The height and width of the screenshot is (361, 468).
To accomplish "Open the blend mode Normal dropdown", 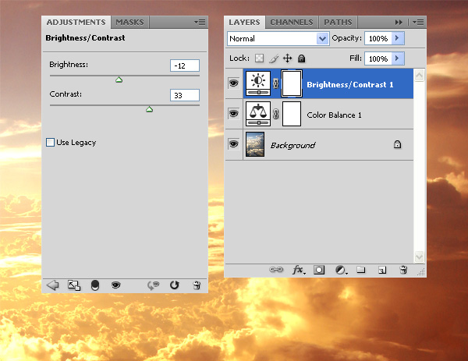I will pyautogui.click(x=278, y=38).
